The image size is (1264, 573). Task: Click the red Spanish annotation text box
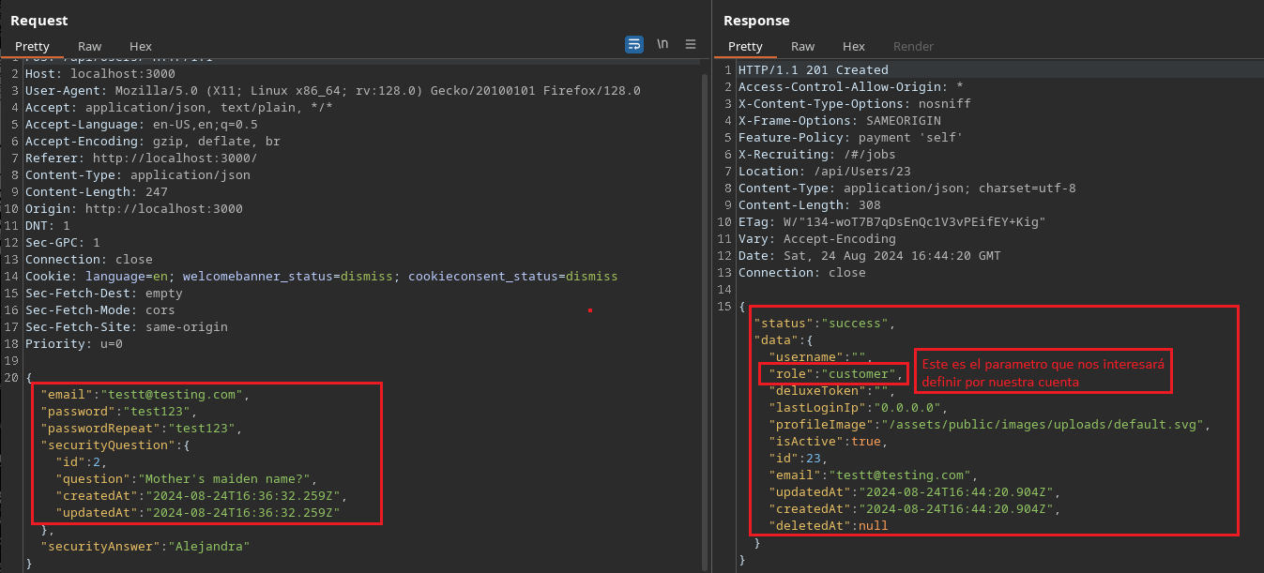(1042, 373)
